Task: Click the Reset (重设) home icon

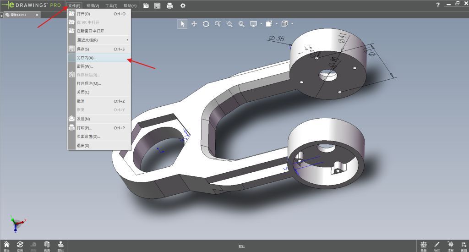Action: (x=6, y=245)
